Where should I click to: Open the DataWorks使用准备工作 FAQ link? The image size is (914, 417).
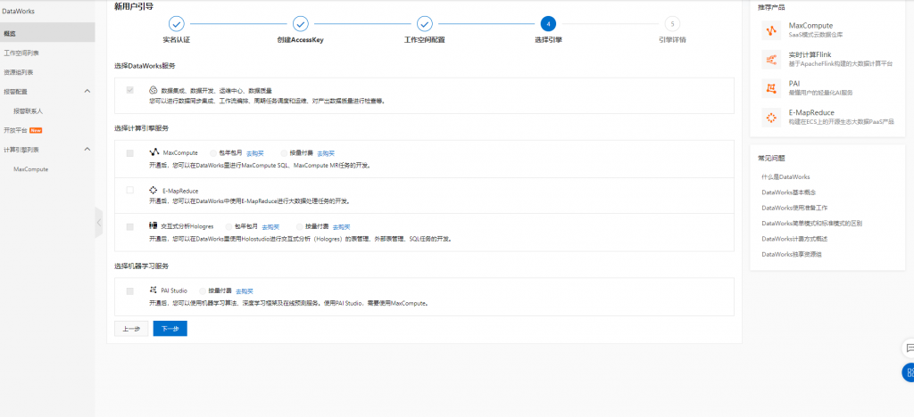point(794,208)
